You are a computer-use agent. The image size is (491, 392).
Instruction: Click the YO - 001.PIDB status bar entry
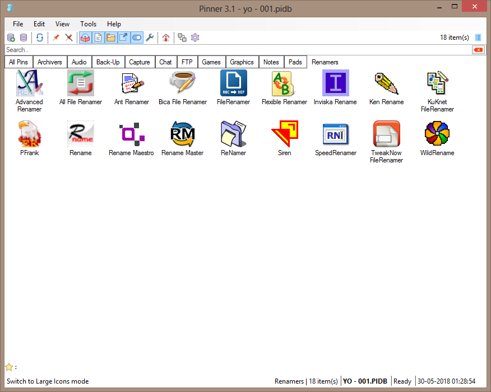pos(365,381)
